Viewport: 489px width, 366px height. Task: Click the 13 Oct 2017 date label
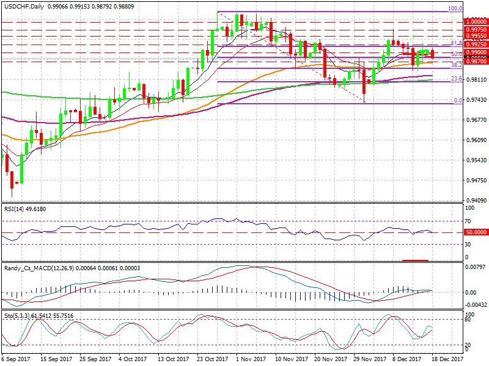point(174,359)
